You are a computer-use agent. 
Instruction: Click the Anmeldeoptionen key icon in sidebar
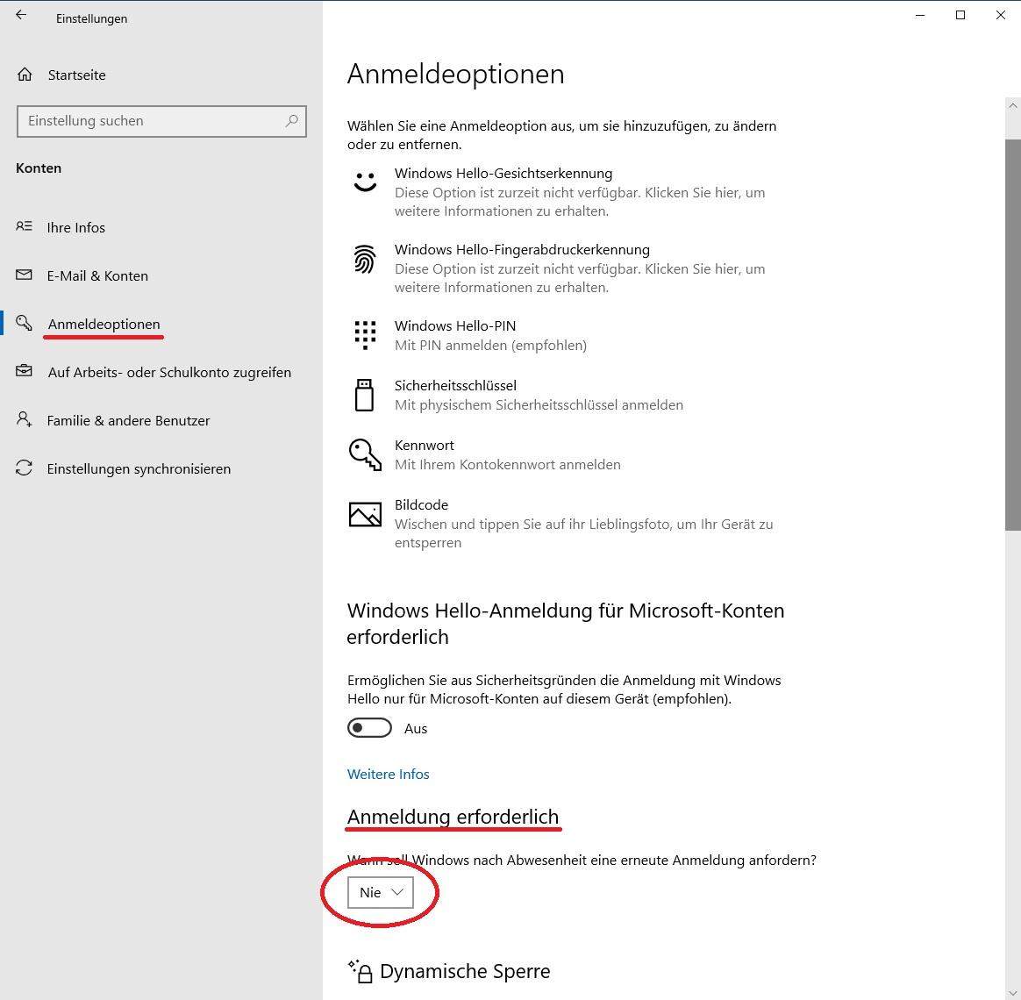pyautogui.click(x=24, y=323)
